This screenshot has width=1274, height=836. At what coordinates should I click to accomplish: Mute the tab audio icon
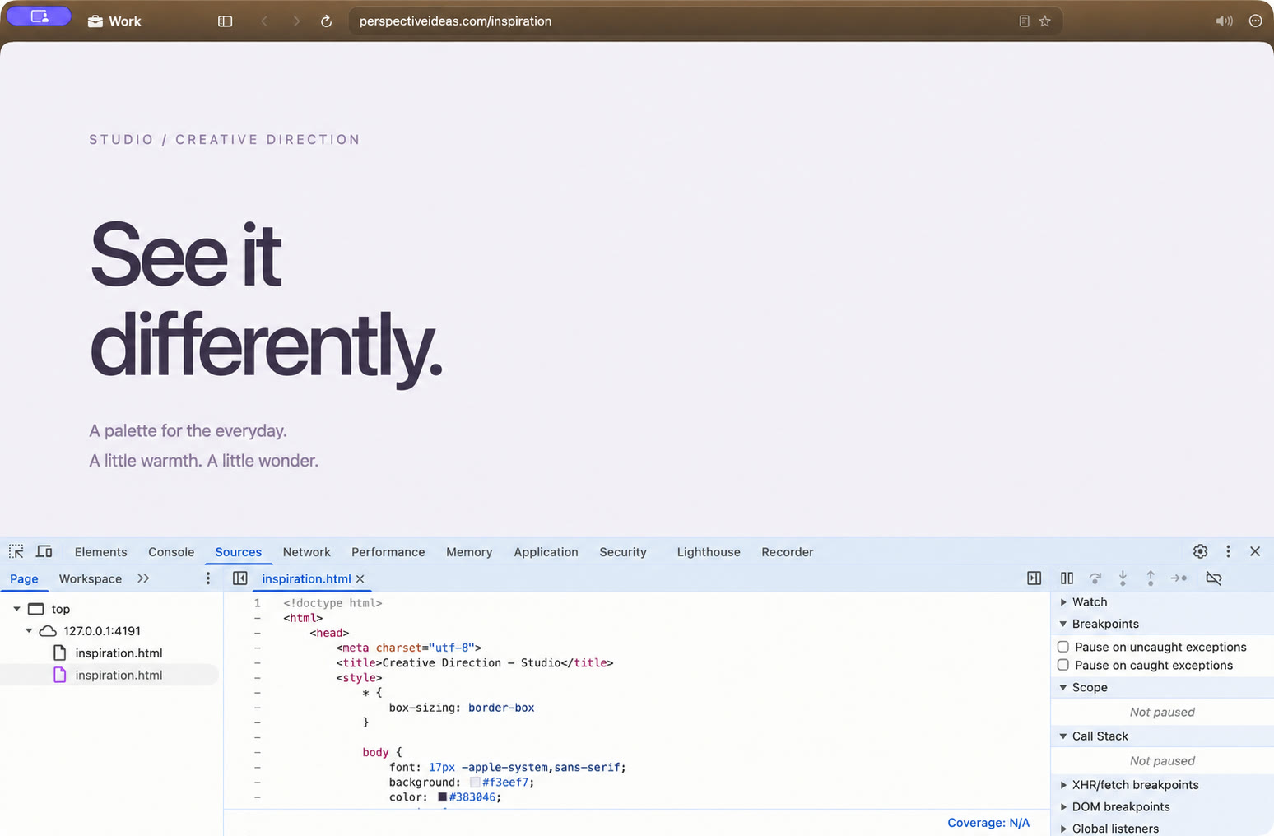click(x=1225, y=21)
